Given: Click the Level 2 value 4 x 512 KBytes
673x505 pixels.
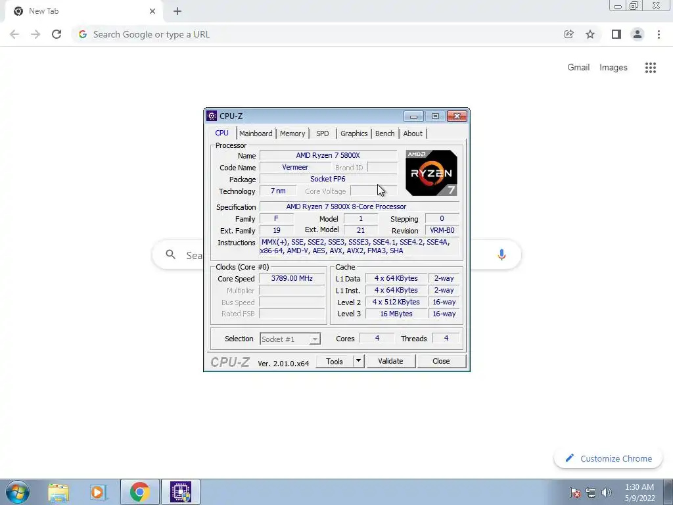Looking at the screenshot, I should click(396, 302).
